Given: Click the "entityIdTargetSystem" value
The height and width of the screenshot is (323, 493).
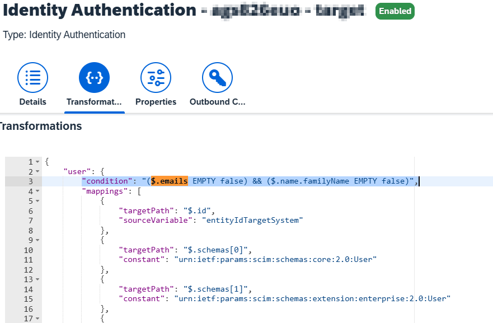Looking at the screenshot, I should tap(252, 221).
